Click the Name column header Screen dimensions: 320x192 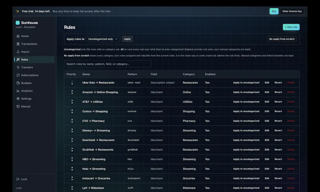point(86,74)
